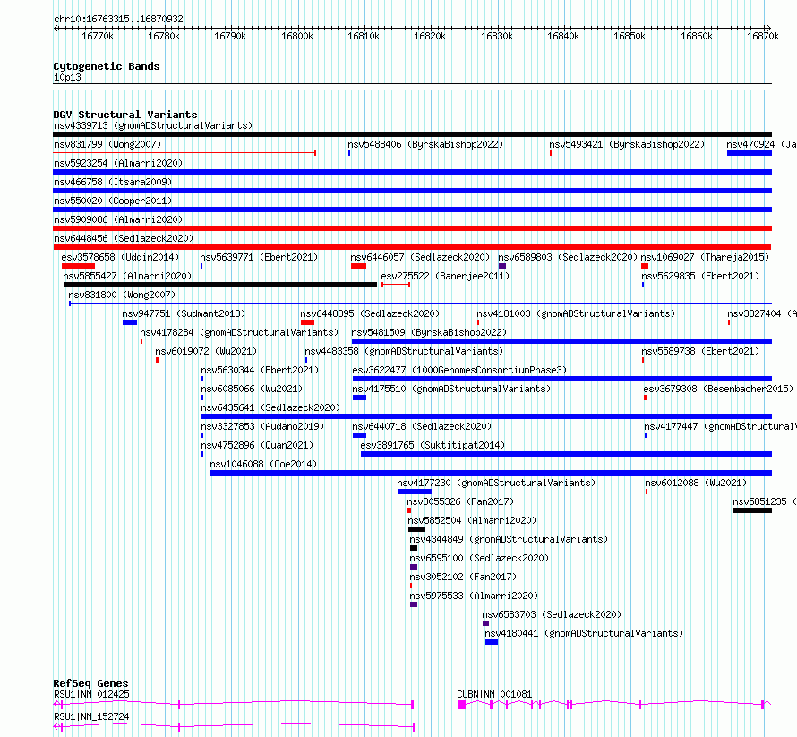Click the chr10:16763315..16870932 coordinates text
The width and height of the screenshot is (797, 737).
coord(118,19)
